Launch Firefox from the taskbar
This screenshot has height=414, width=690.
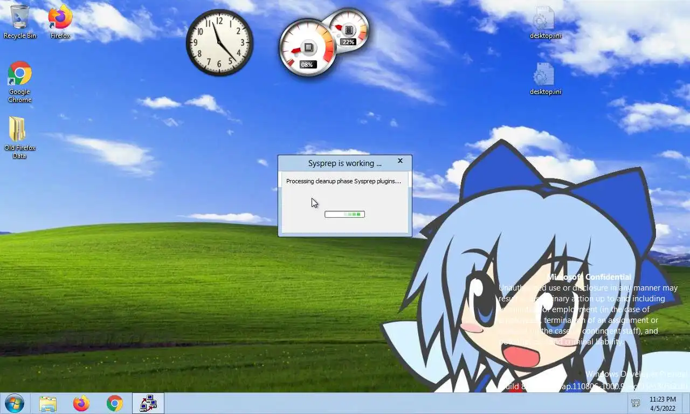pyautogui.click(x=81, y=403)
